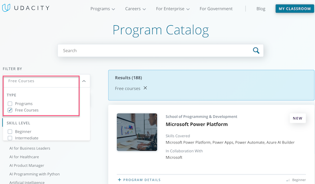Focus the catalog Search input field

(x=155, y=51)
